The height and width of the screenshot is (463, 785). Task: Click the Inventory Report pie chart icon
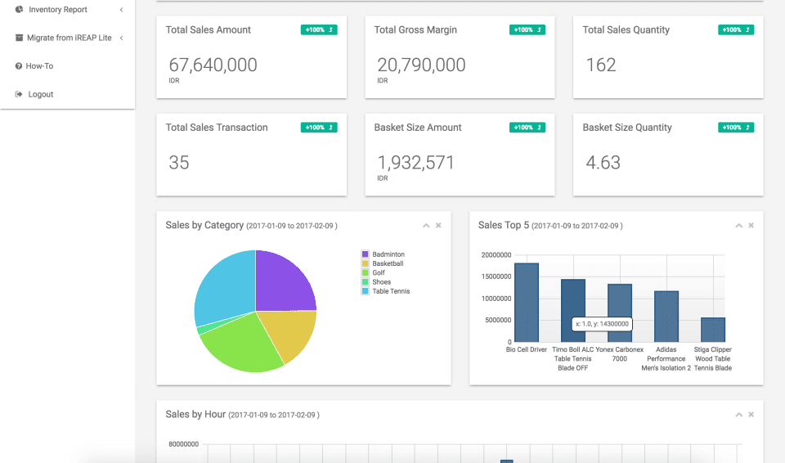[19, 10]
